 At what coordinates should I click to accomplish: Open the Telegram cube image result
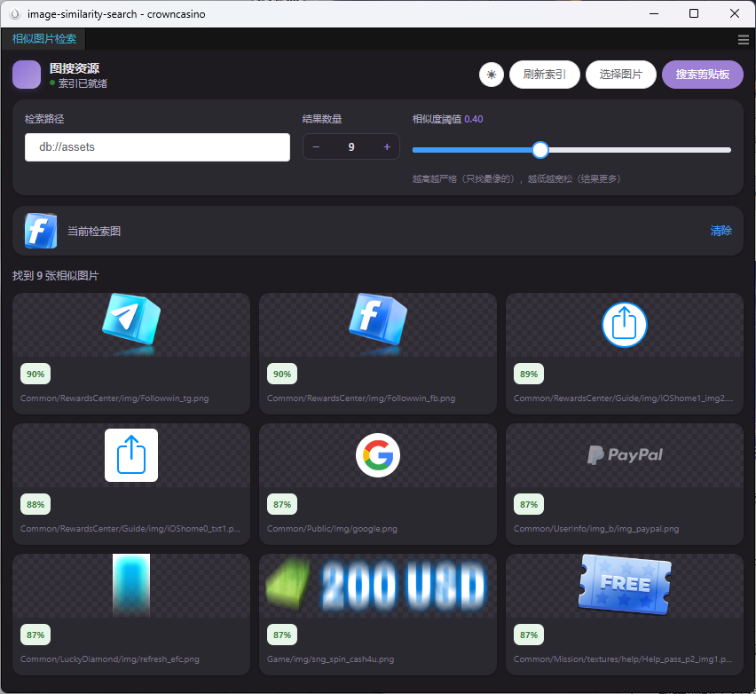click(131, 324)
